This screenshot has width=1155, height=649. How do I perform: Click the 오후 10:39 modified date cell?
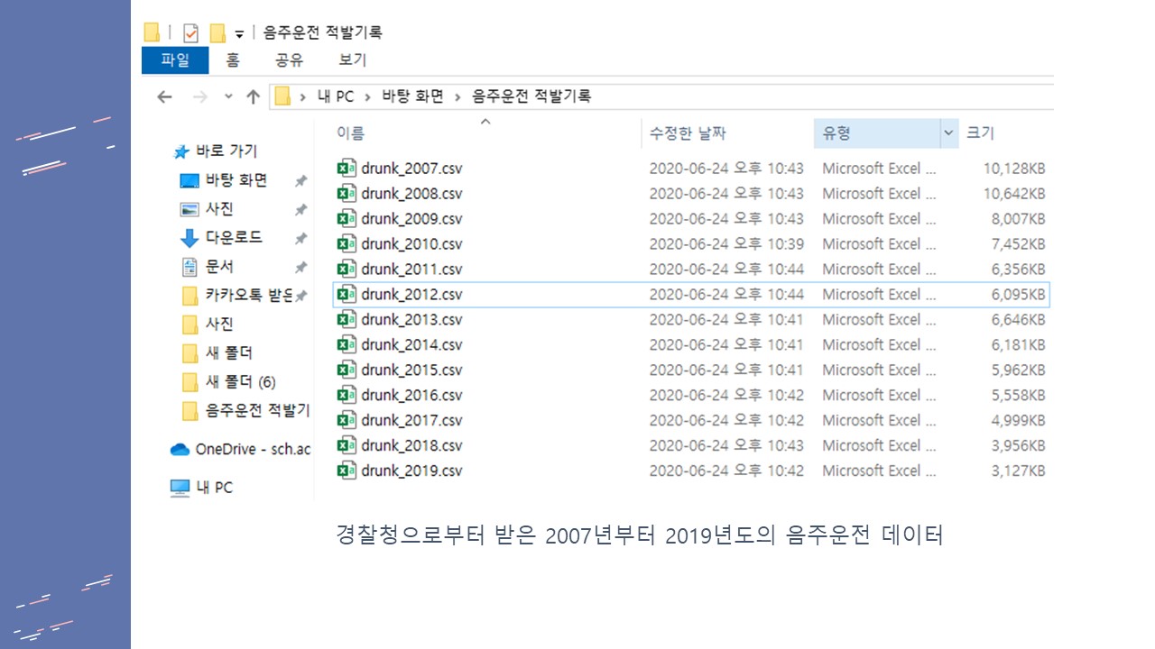726,244
